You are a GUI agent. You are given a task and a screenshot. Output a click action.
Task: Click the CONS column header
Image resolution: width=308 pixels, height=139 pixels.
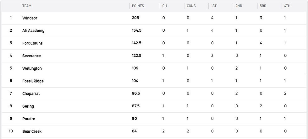tap(191, 6)
